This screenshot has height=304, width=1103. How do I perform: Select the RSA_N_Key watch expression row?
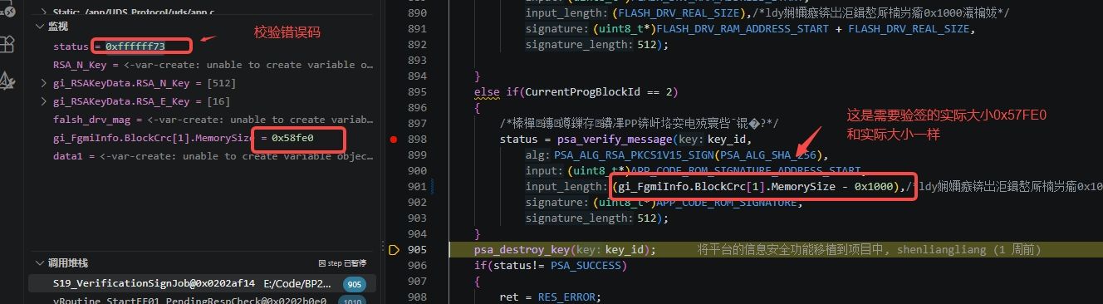click(x=203, y=65)
